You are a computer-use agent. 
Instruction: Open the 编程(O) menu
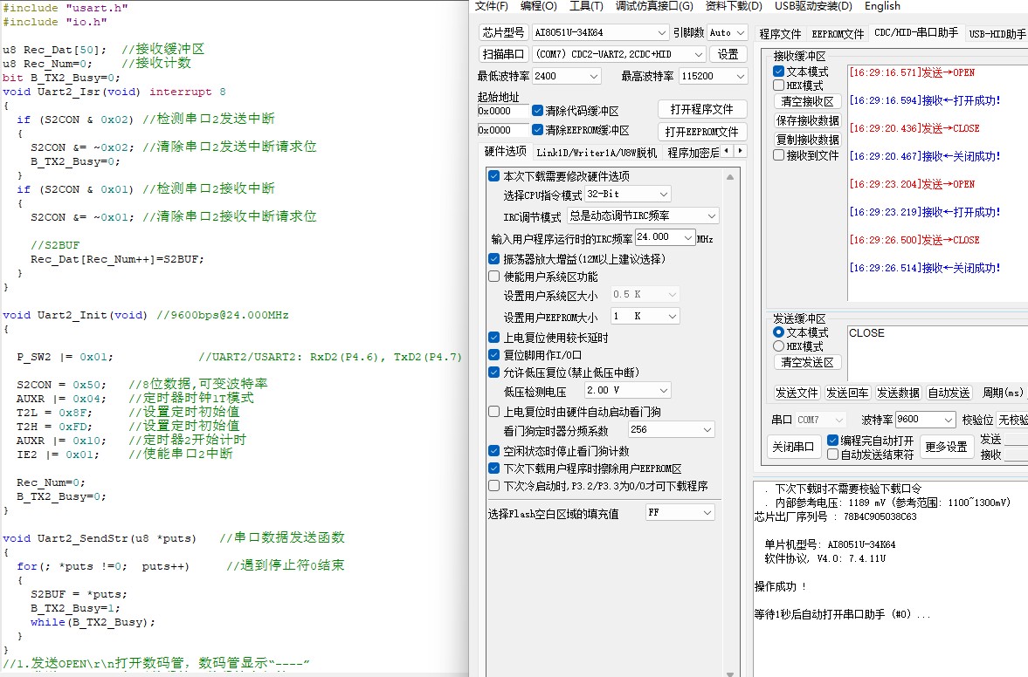[538, 6]
